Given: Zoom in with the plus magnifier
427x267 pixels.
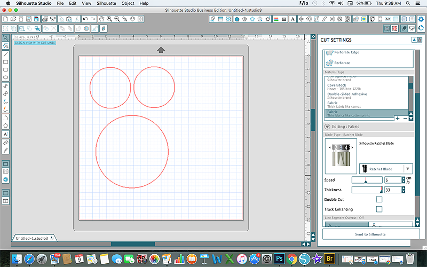Looking at the screenshot, I should [x=109, y=19].
